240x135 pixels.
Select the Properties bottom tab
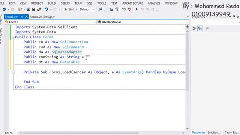198,132
